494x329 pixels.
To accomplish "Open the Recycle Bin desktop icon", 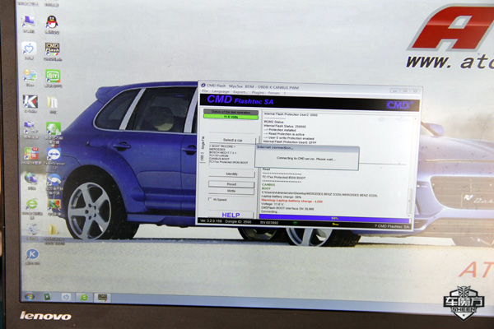I will (32, 231).
